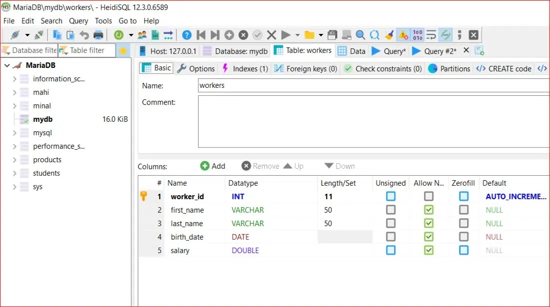Click the Find text on server magnifier icon

[360, 35]
